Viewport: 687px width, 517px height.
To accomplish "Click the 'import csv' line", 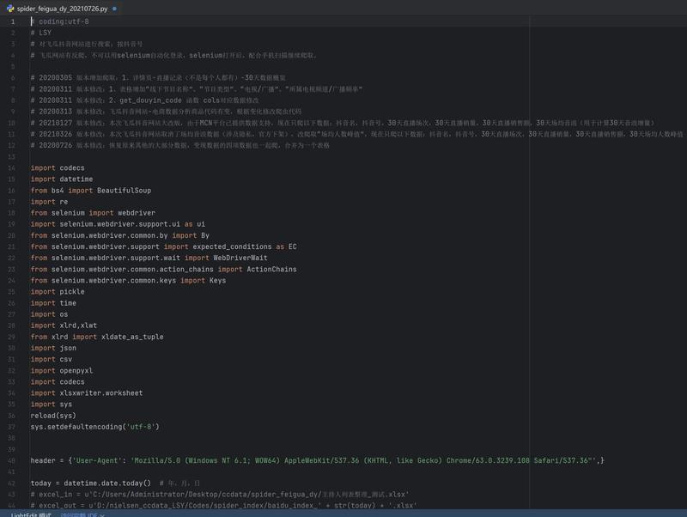I will pyautogui.click(x=52, y=359).
